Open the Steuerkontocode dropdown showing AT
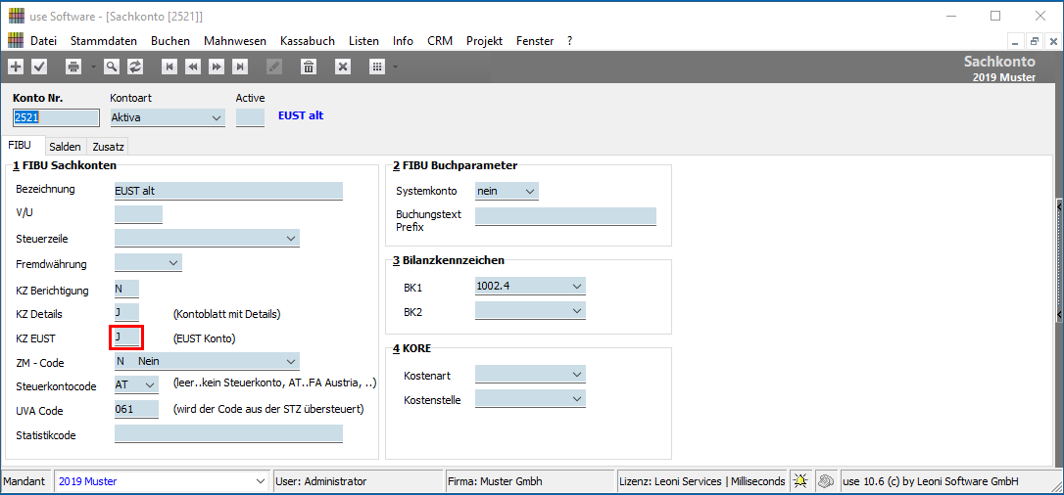The height and width of the screenshot is (495, 1064). [x=136, y=383]
